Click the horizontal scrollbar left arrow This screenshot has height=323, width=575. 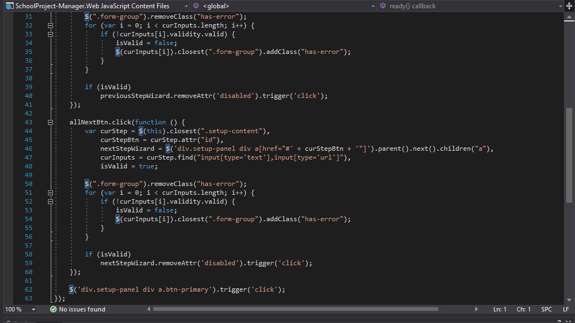(x=148, y=309)
